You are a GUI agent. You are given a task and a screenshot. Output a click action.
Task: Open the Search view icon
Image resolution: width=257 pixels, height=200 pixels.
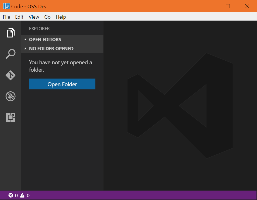point(11,54)
